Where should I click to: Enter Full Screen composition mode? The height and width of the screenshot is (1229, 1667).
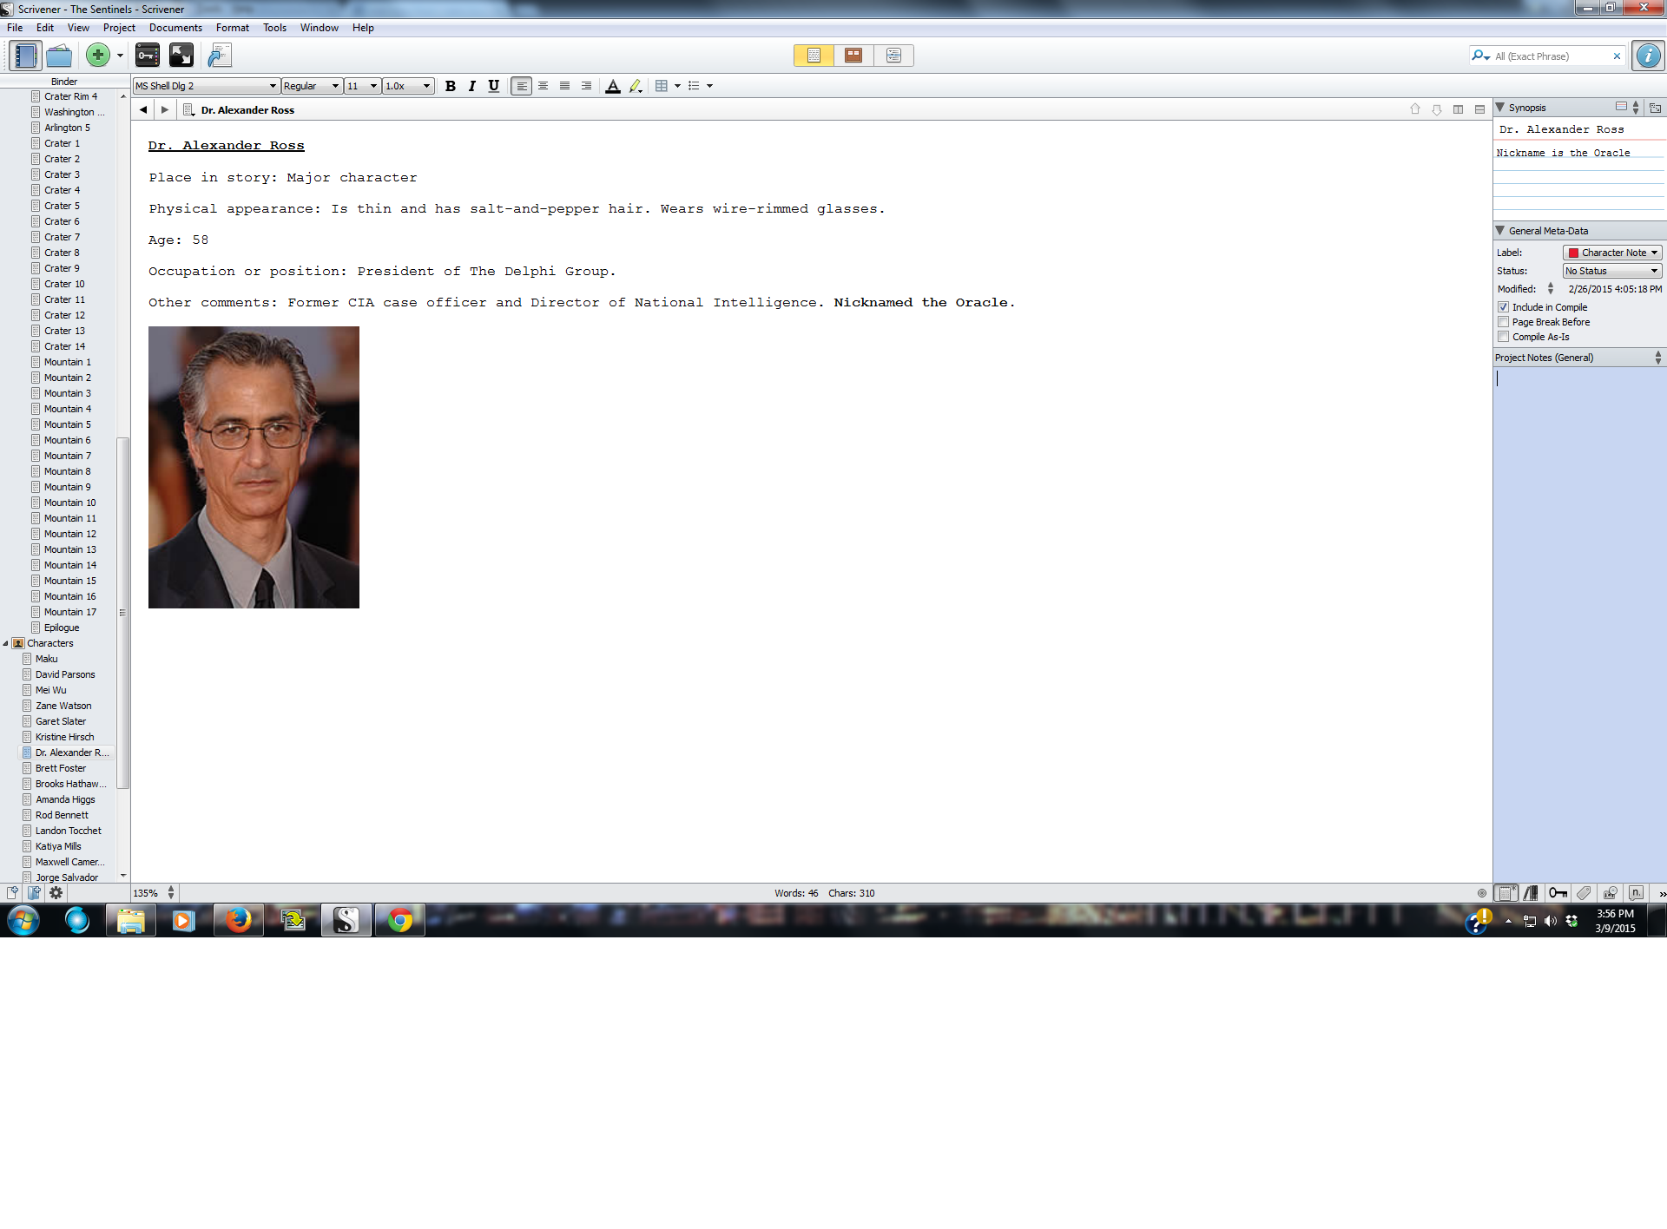point(181,56)
